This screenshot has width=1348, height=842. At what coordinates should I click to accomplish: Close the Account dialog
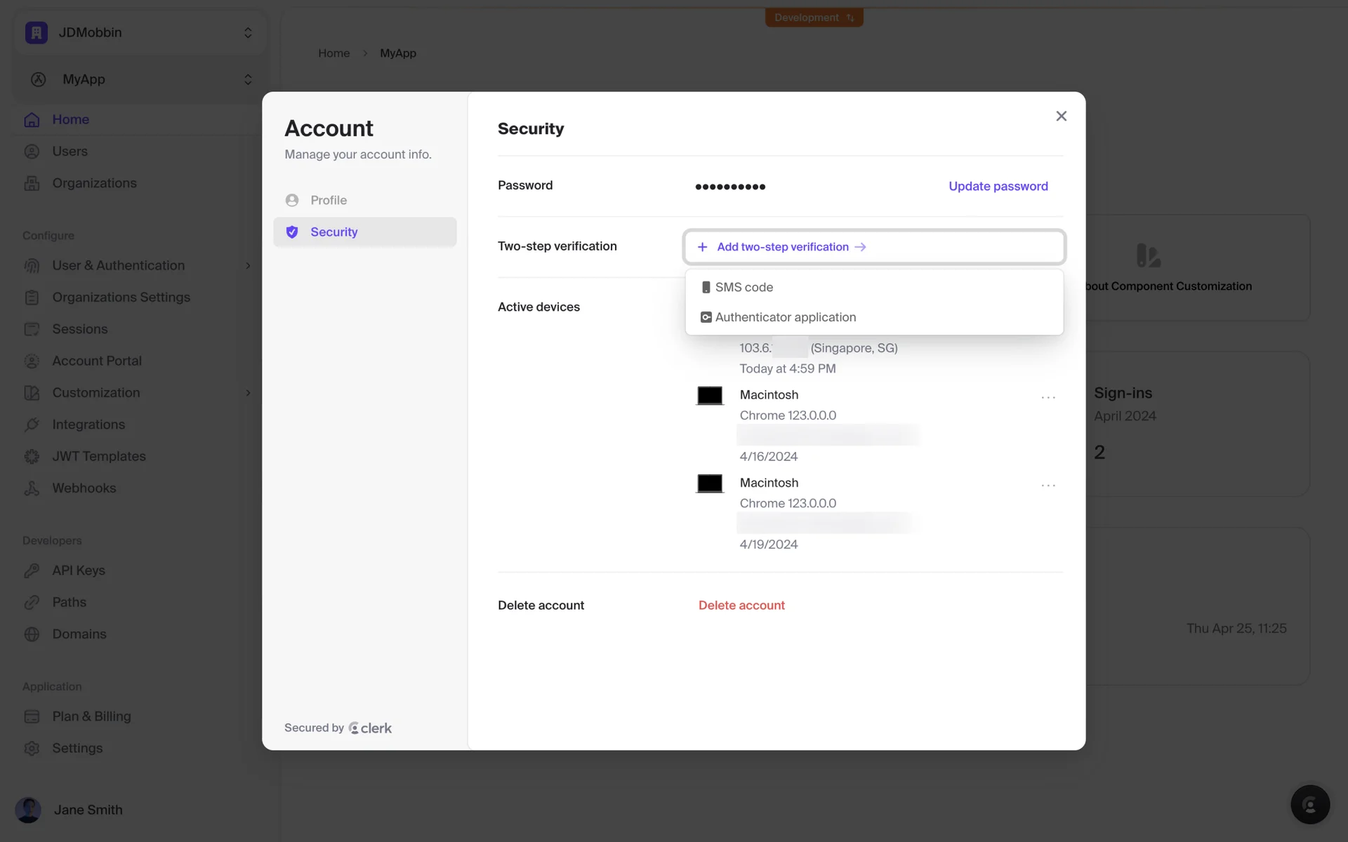click(x=1061, y=116)
